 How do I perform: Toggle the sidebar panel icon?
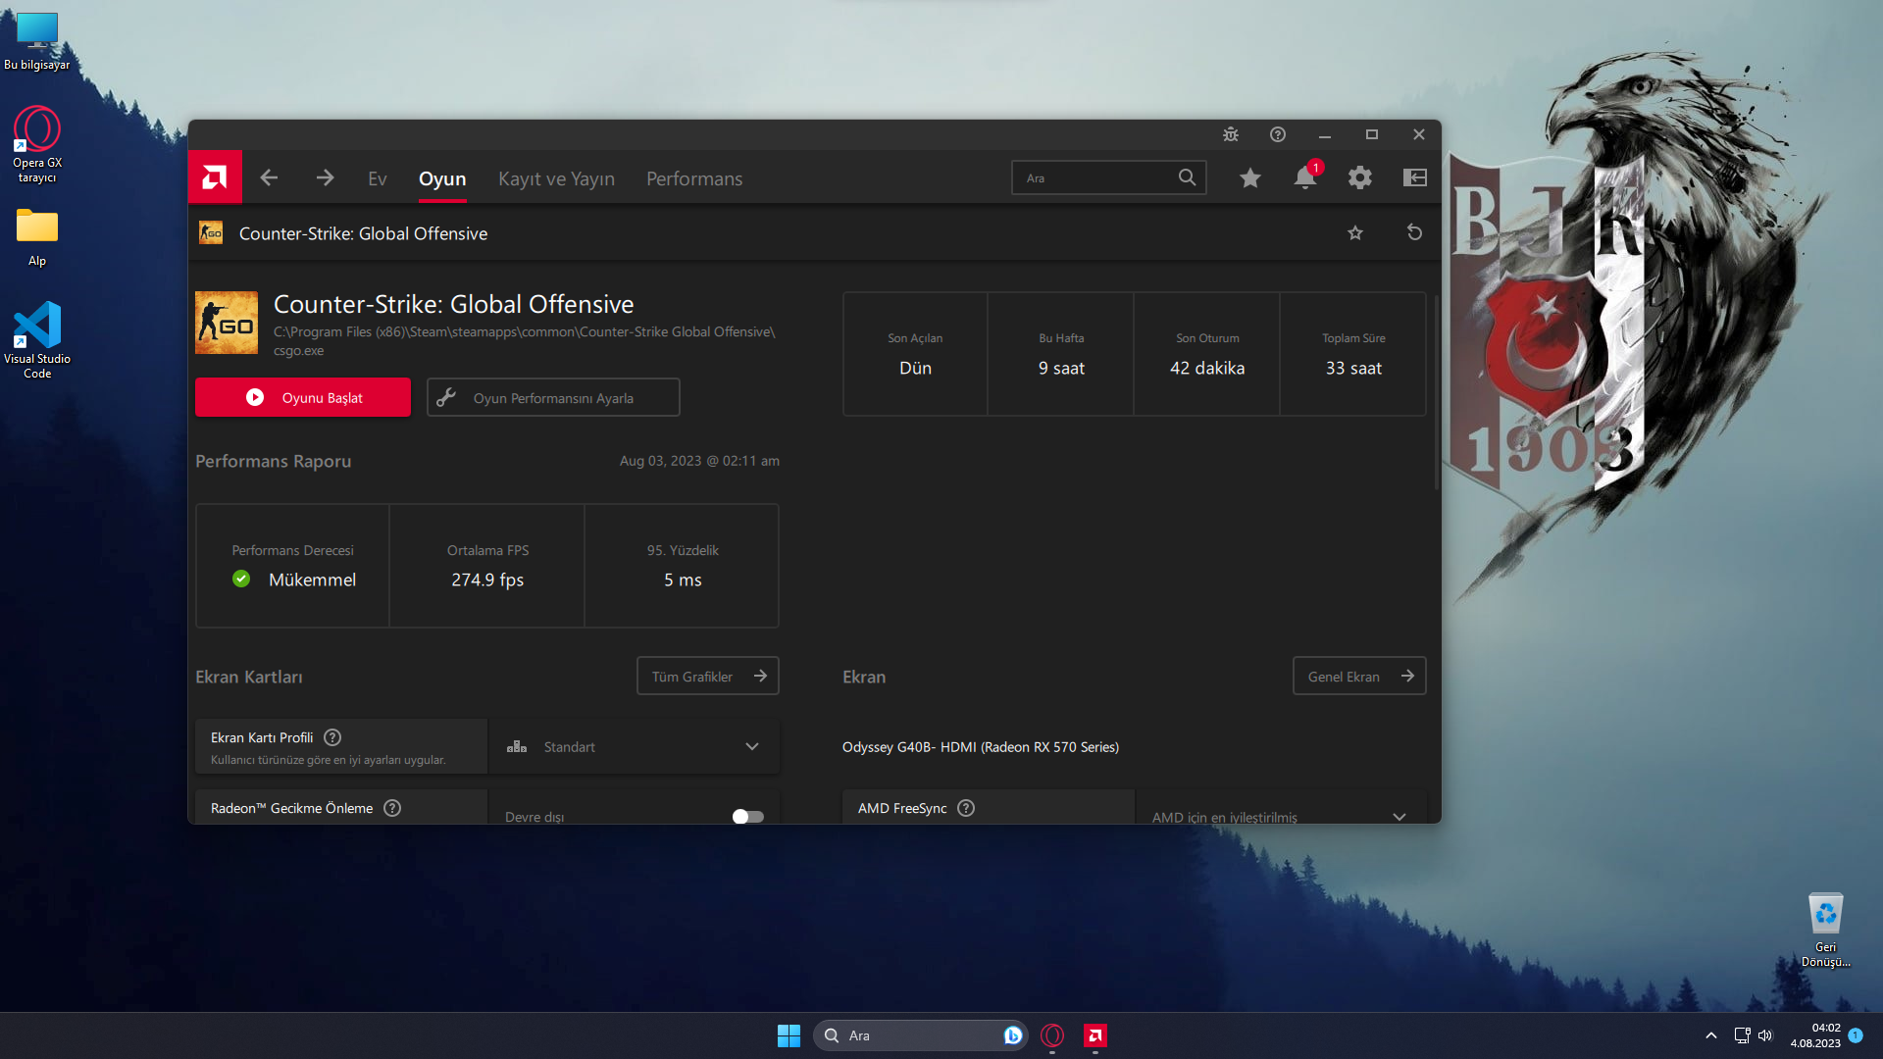coord(1414,177)
